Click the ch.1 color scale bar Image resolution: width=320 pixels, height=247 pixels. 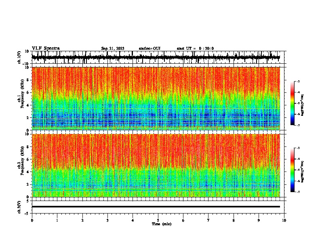292,103
